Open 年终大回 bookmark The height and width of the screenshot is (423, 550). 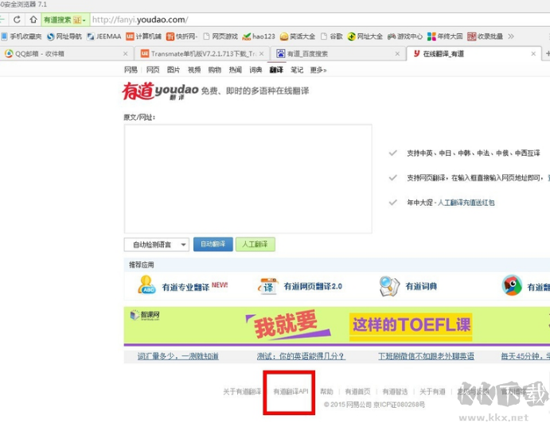(x=445, y=37)
